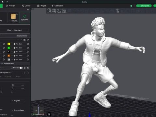Click Add Mixed Filament

click(x=7, y=64)
